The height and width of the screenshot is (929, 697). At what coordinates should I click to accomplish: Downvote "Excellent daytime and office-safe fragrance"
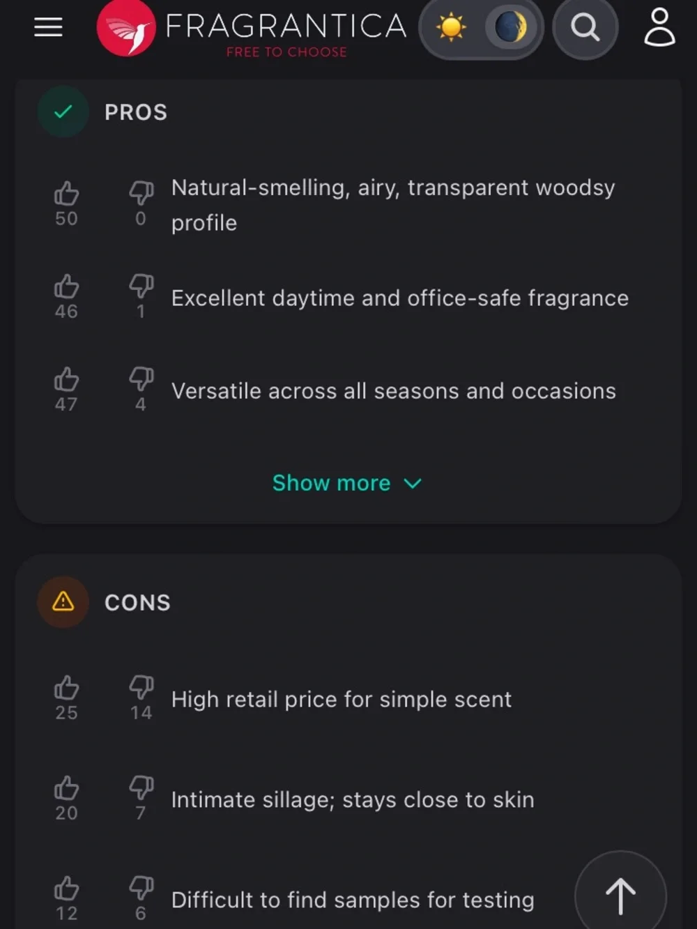141,286
